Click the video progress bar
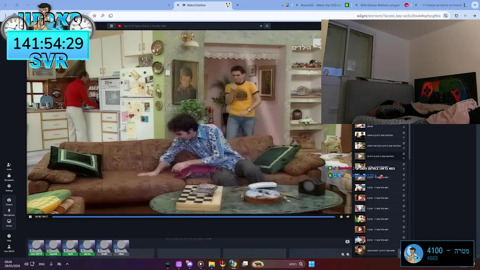This screenshot has height=270, width=480. [x=193, y=217]
